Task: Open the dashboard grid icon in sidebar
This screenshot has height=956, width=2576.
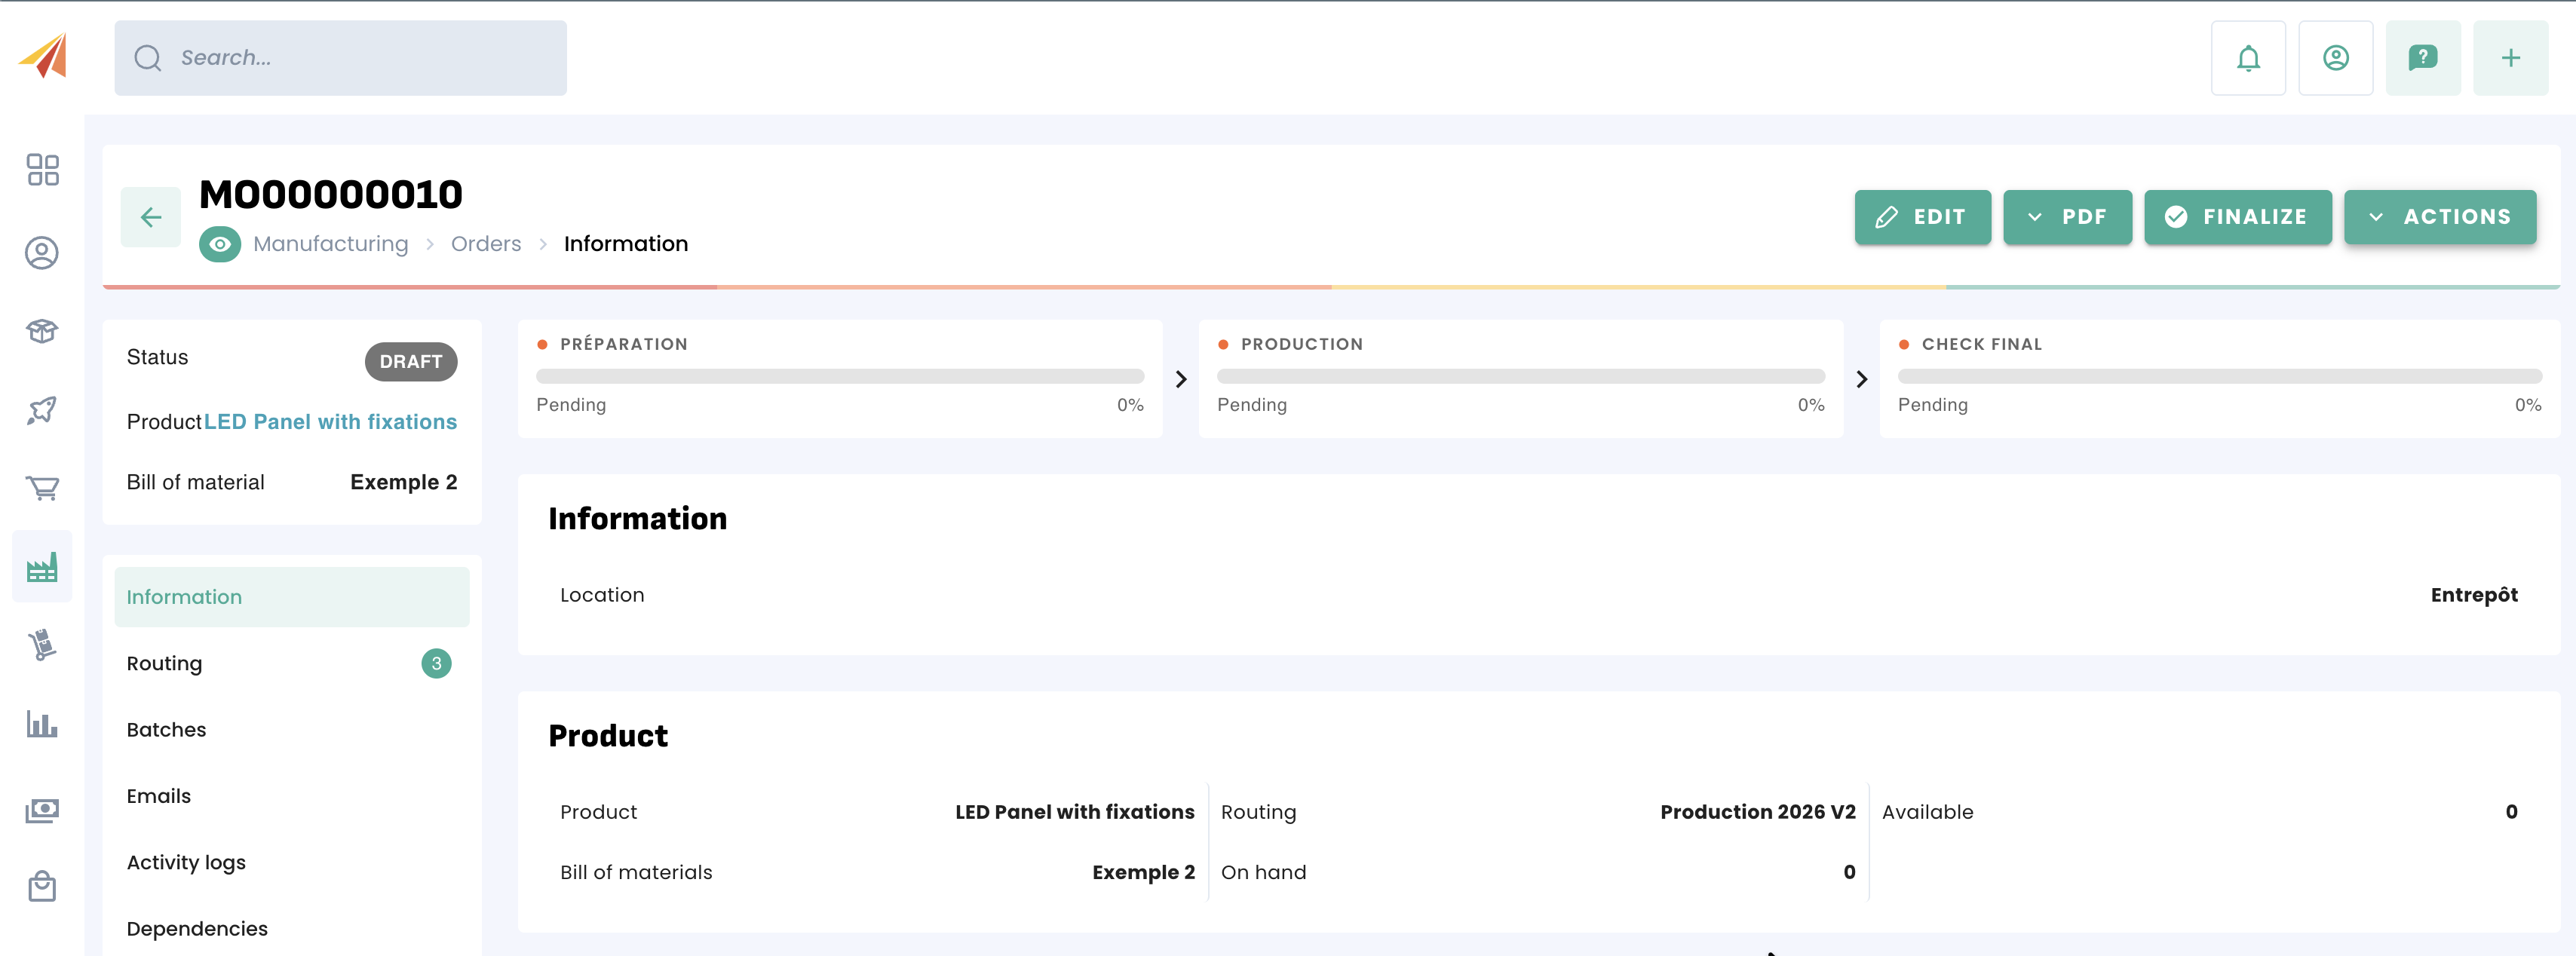Action: [42, 169]
